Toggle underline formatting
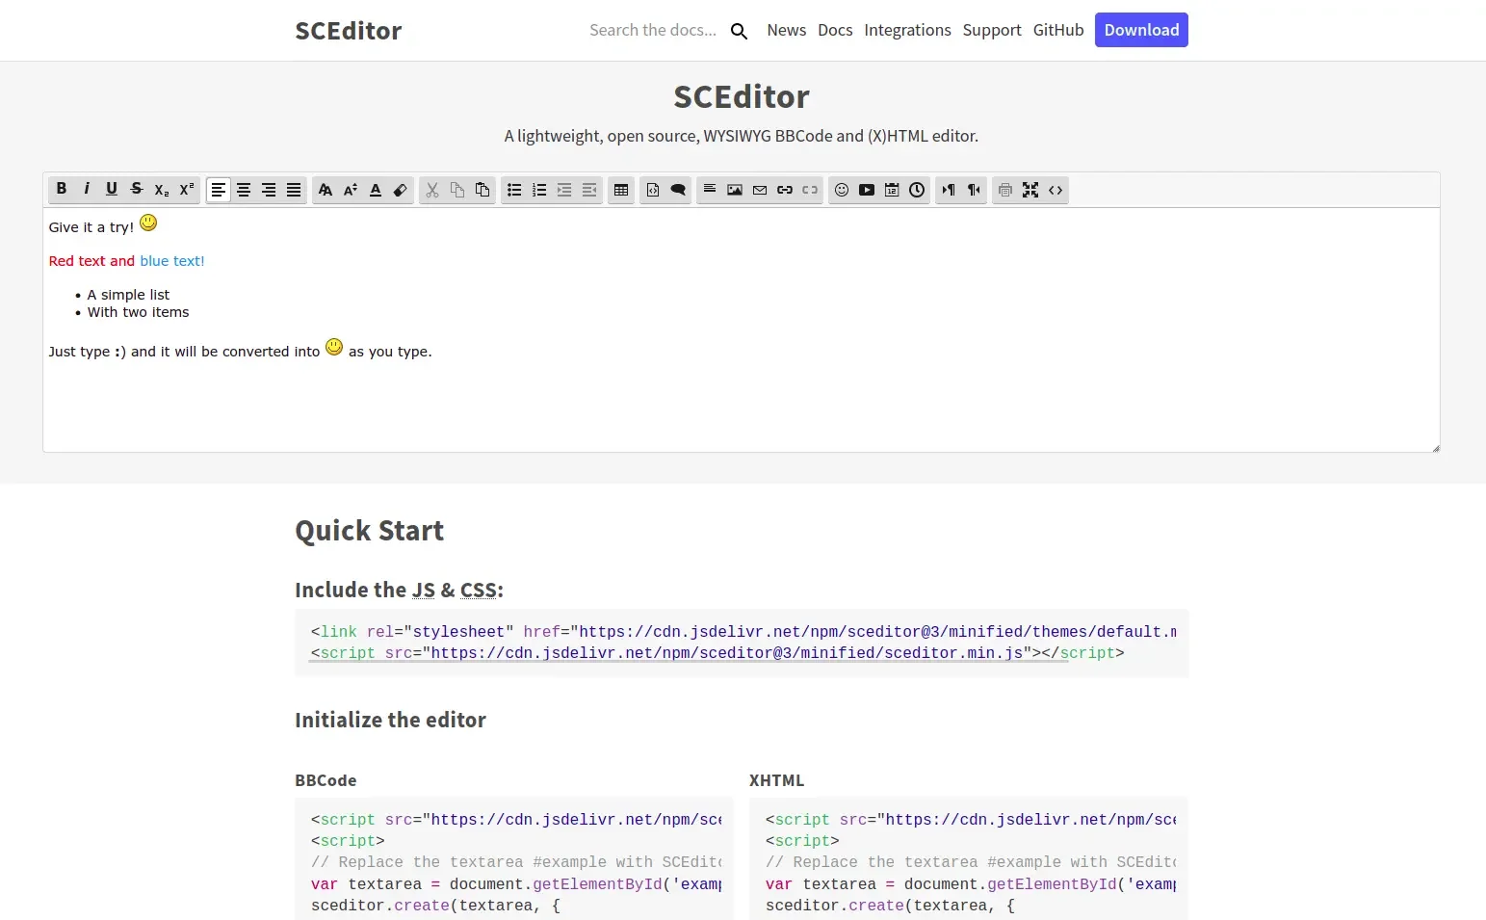This screenshot has height=920, width=1486. 112,190
